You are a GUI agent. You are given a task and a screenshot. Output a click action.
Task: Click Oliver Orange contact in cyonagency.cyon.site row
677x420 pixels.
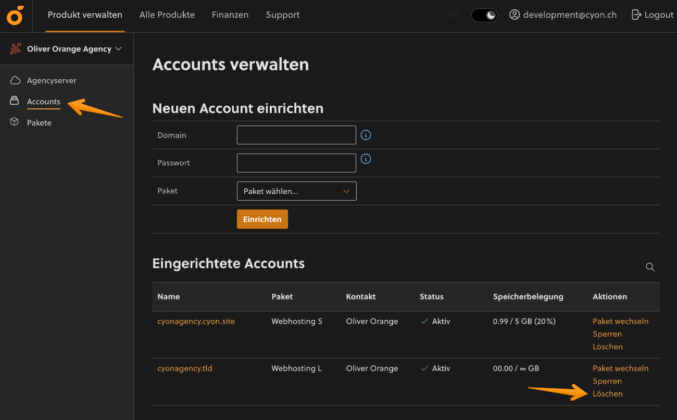click(x=372, y=321)
